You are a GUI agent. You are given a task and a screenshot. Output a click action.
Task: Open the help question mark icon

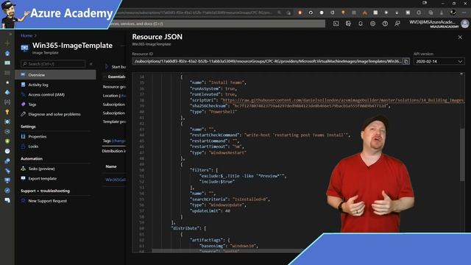(385, 24)
